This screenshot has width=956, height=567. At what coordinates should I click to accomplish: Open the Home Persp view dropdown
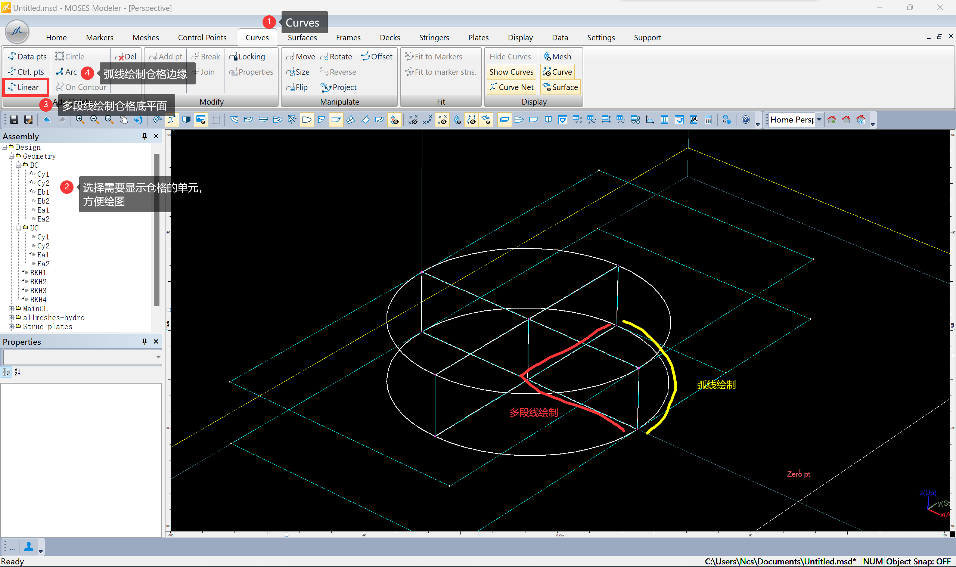[819, 120]
